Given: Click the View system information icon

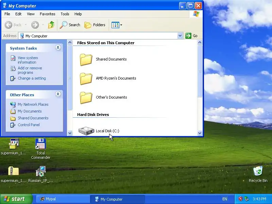Looking at the screenshot, I should point(13,58).
